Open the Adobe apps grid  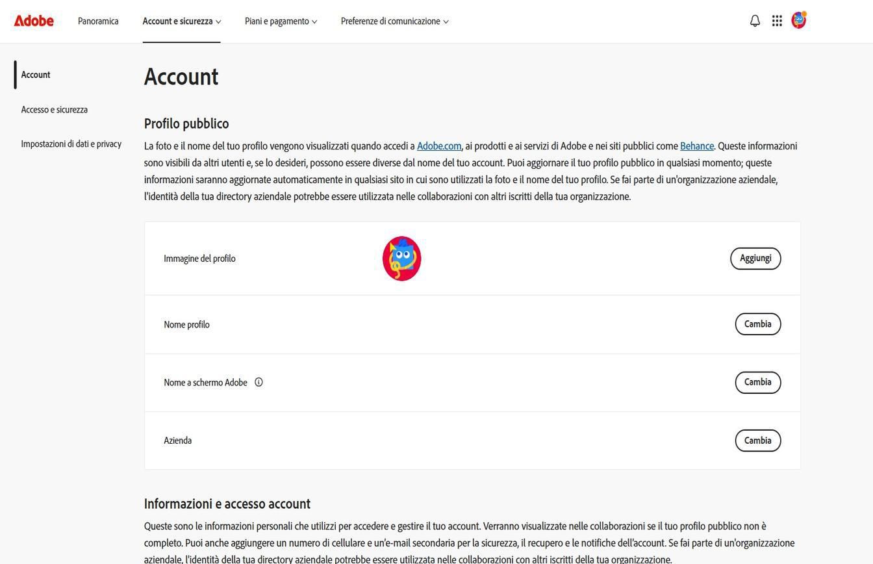[x=777, y=20]
